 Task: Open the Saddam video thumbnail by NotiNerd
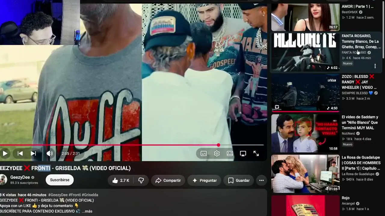click(x=305, y=133)
